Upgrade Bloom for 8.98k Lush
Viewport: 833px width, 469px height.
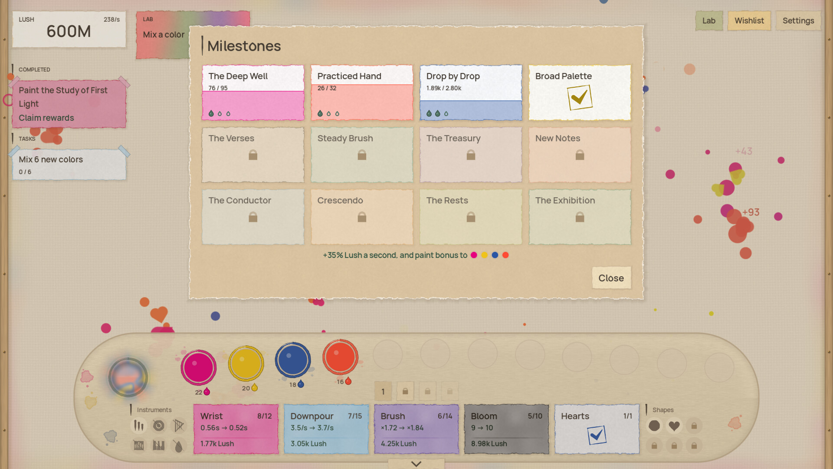tap(507, 429)
